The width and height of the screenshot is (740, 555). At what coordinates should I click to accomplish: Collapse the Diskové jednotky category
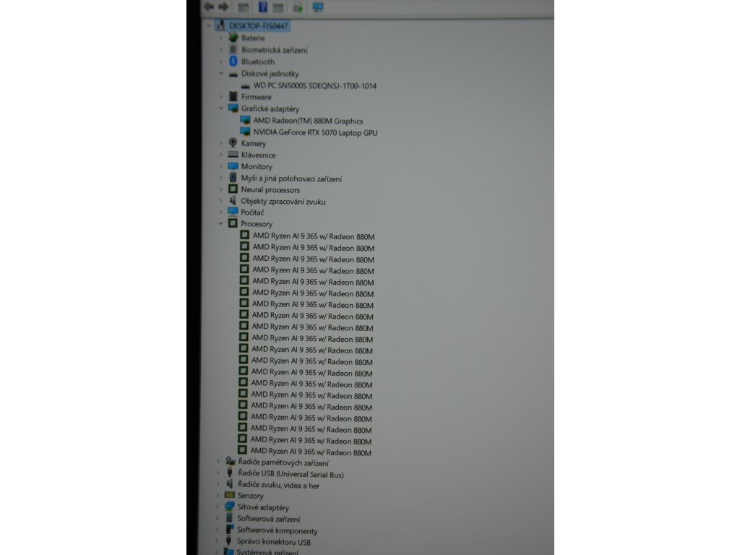tap(220, 73)
